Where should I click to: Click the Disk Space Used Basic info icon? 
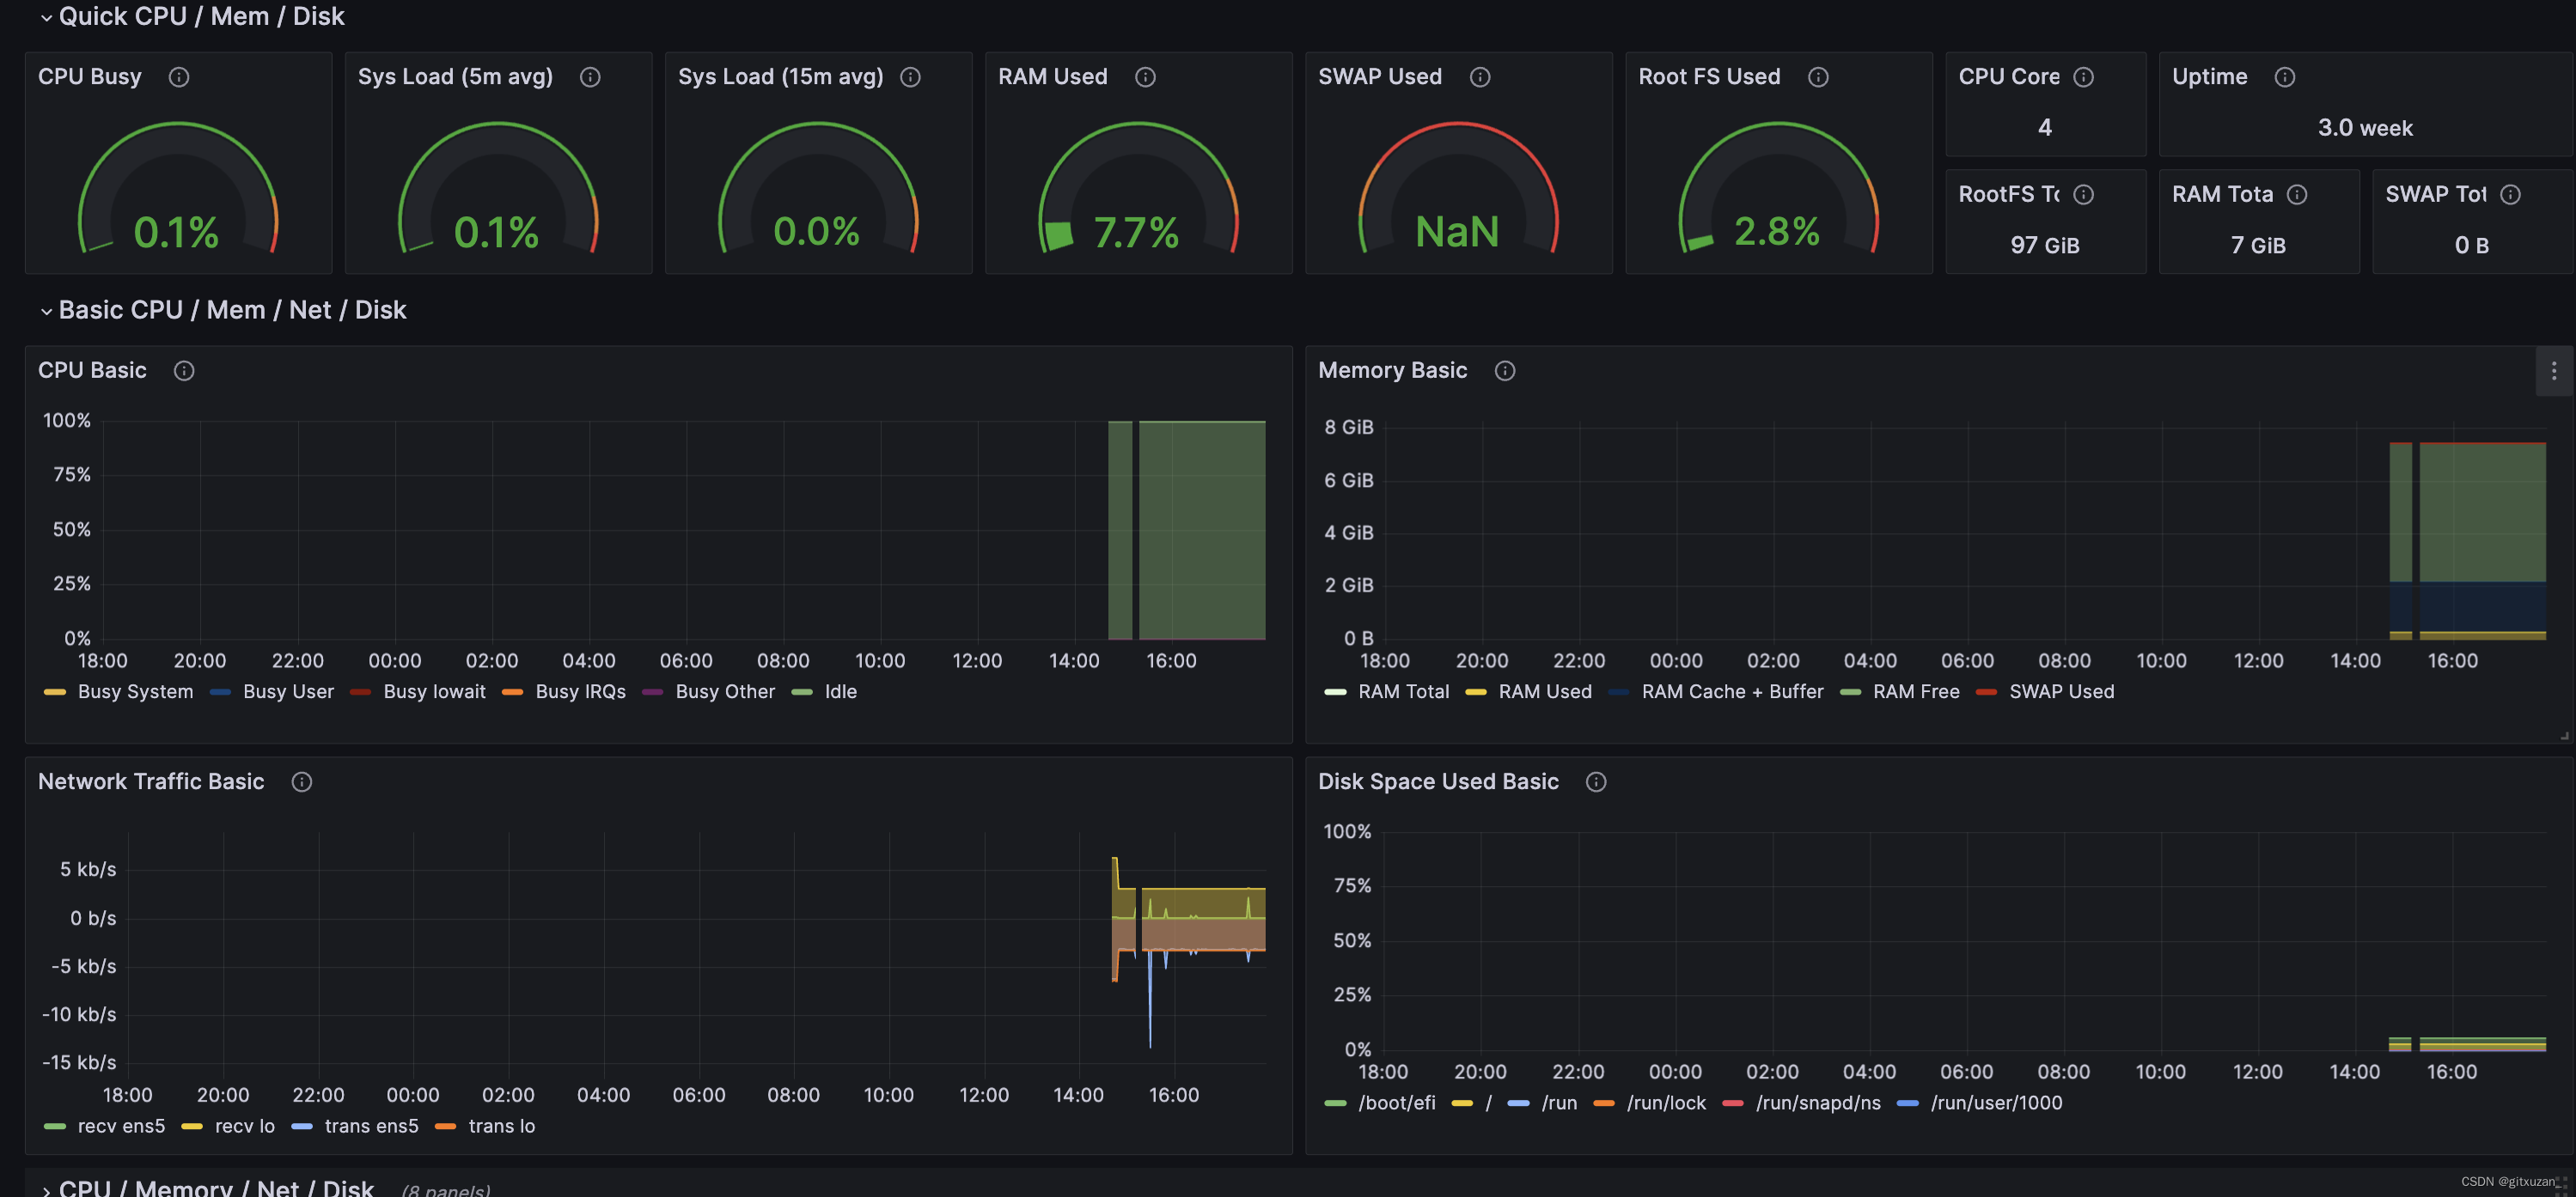pyautogui.click(x=1596, y=781)
